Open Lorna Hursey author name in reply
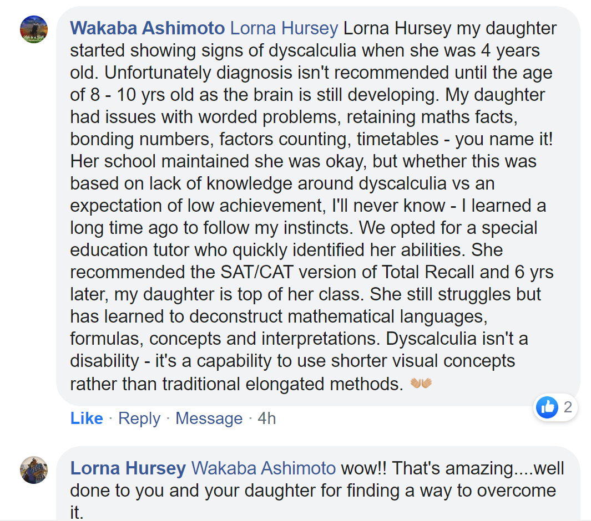Image resolution: width=591 pixels, height=521 pixels. coord(128,468)
